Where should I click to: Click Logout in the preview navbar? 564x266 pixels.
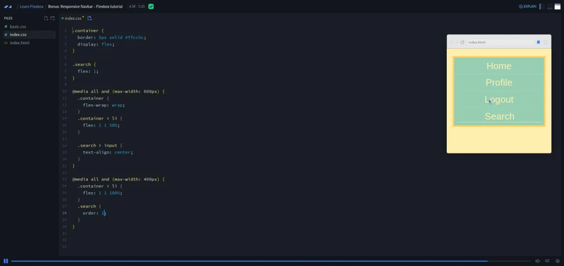499,100
